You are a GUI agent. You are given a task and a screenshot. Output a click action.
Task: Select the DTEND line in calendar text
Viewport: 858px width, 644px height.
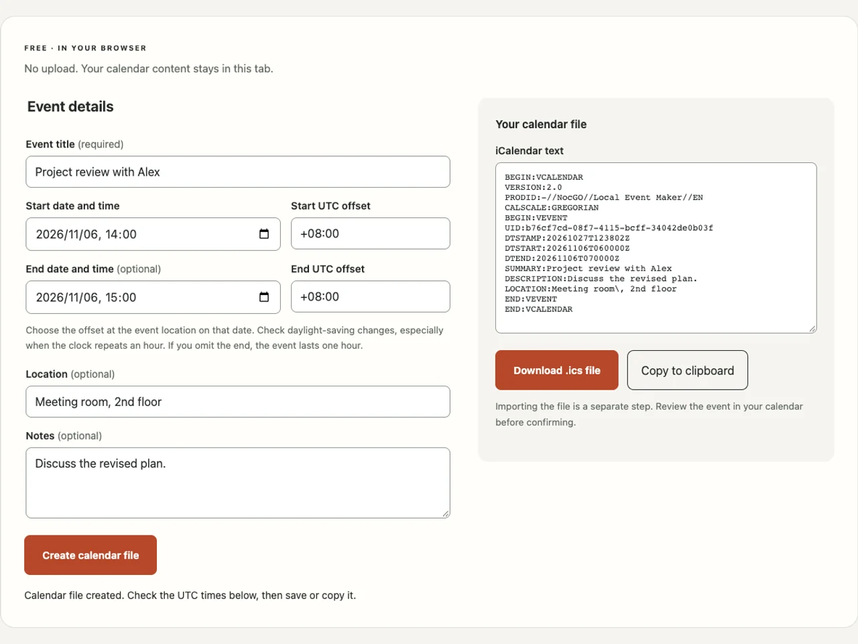(562, 258)
